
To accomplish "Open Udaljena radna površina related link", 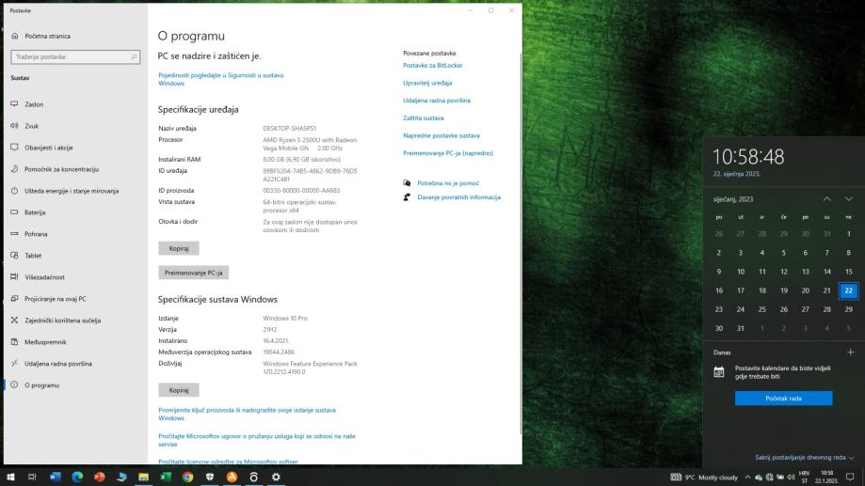I will [x=437, y=101].
